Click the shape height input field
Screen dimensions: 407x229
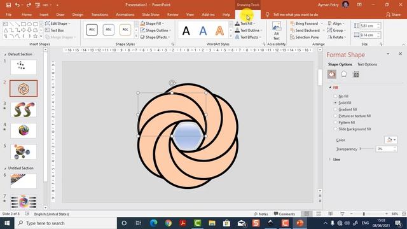[x=368, y=25]
